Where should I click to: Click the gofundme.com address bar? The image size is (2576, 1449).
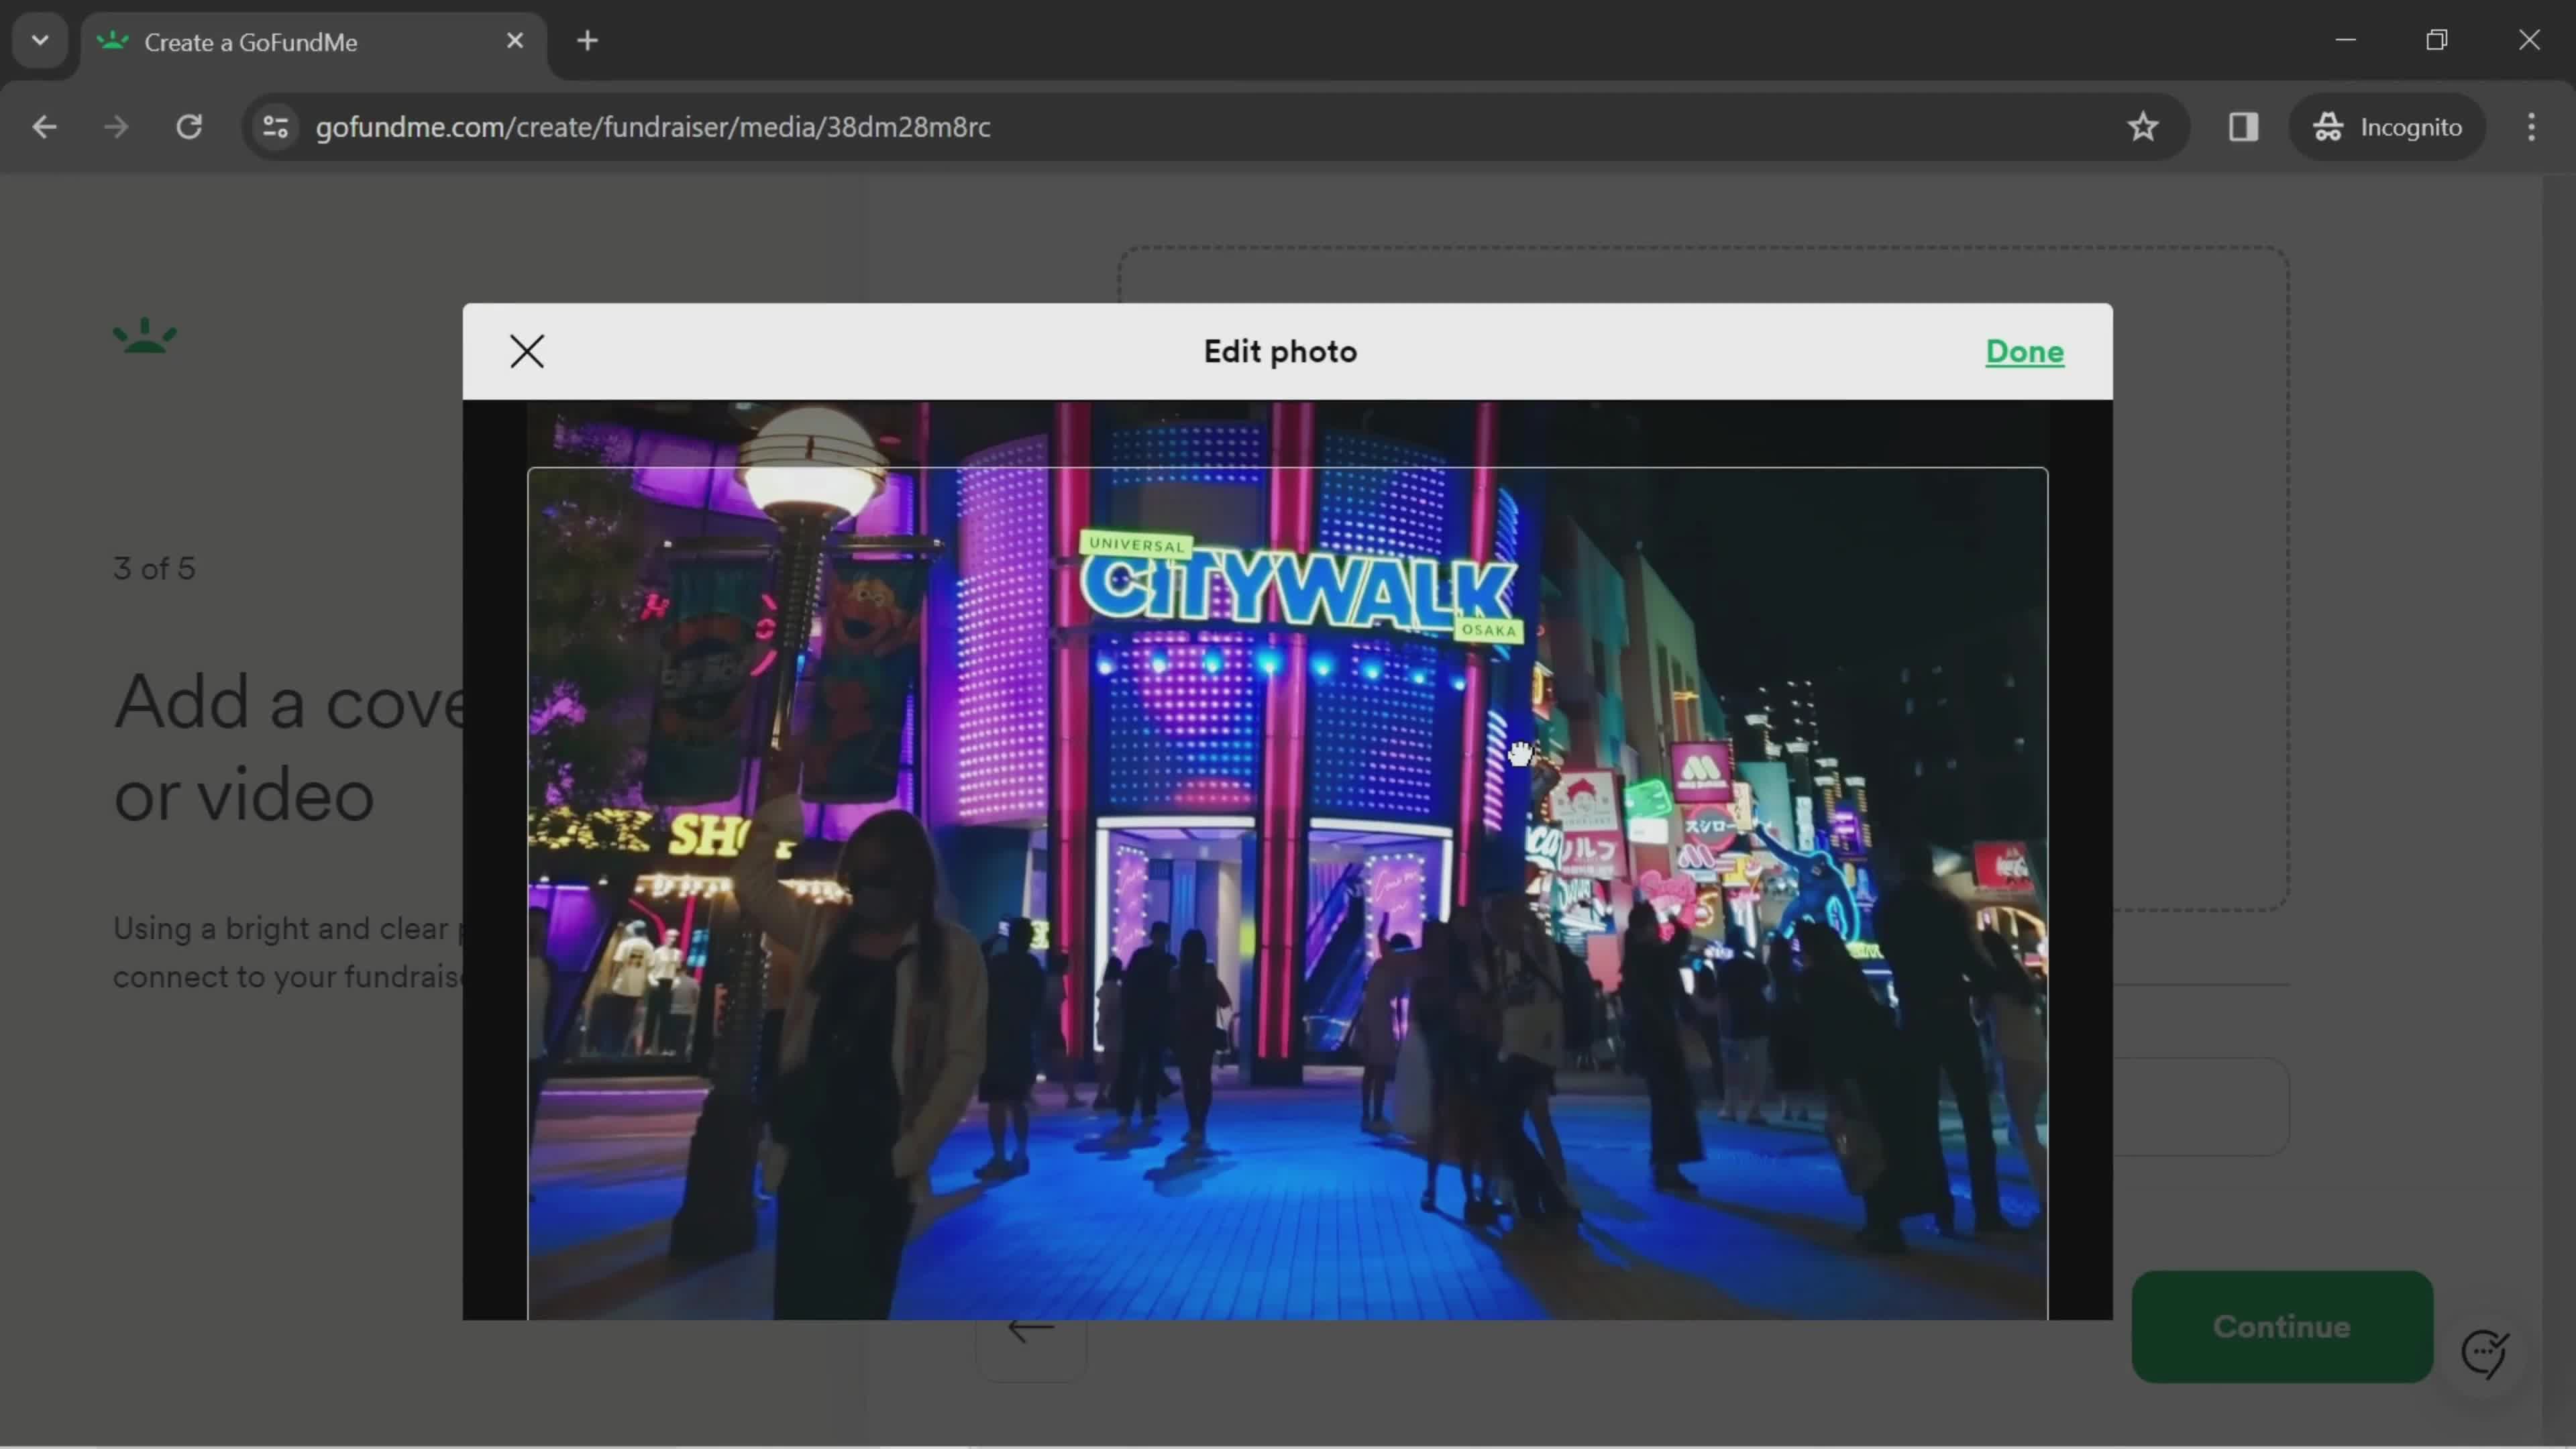click(1215, 127)
